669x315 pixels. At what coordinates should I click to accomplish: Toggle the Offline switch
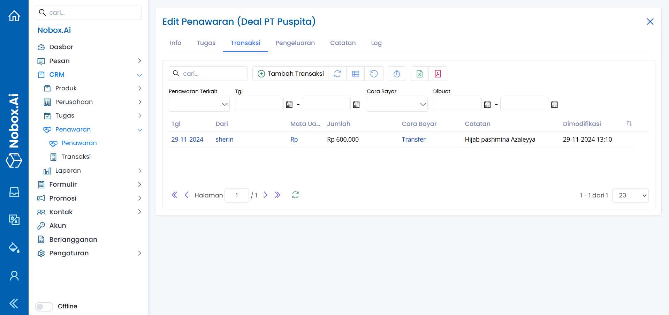tap(44, 306)
